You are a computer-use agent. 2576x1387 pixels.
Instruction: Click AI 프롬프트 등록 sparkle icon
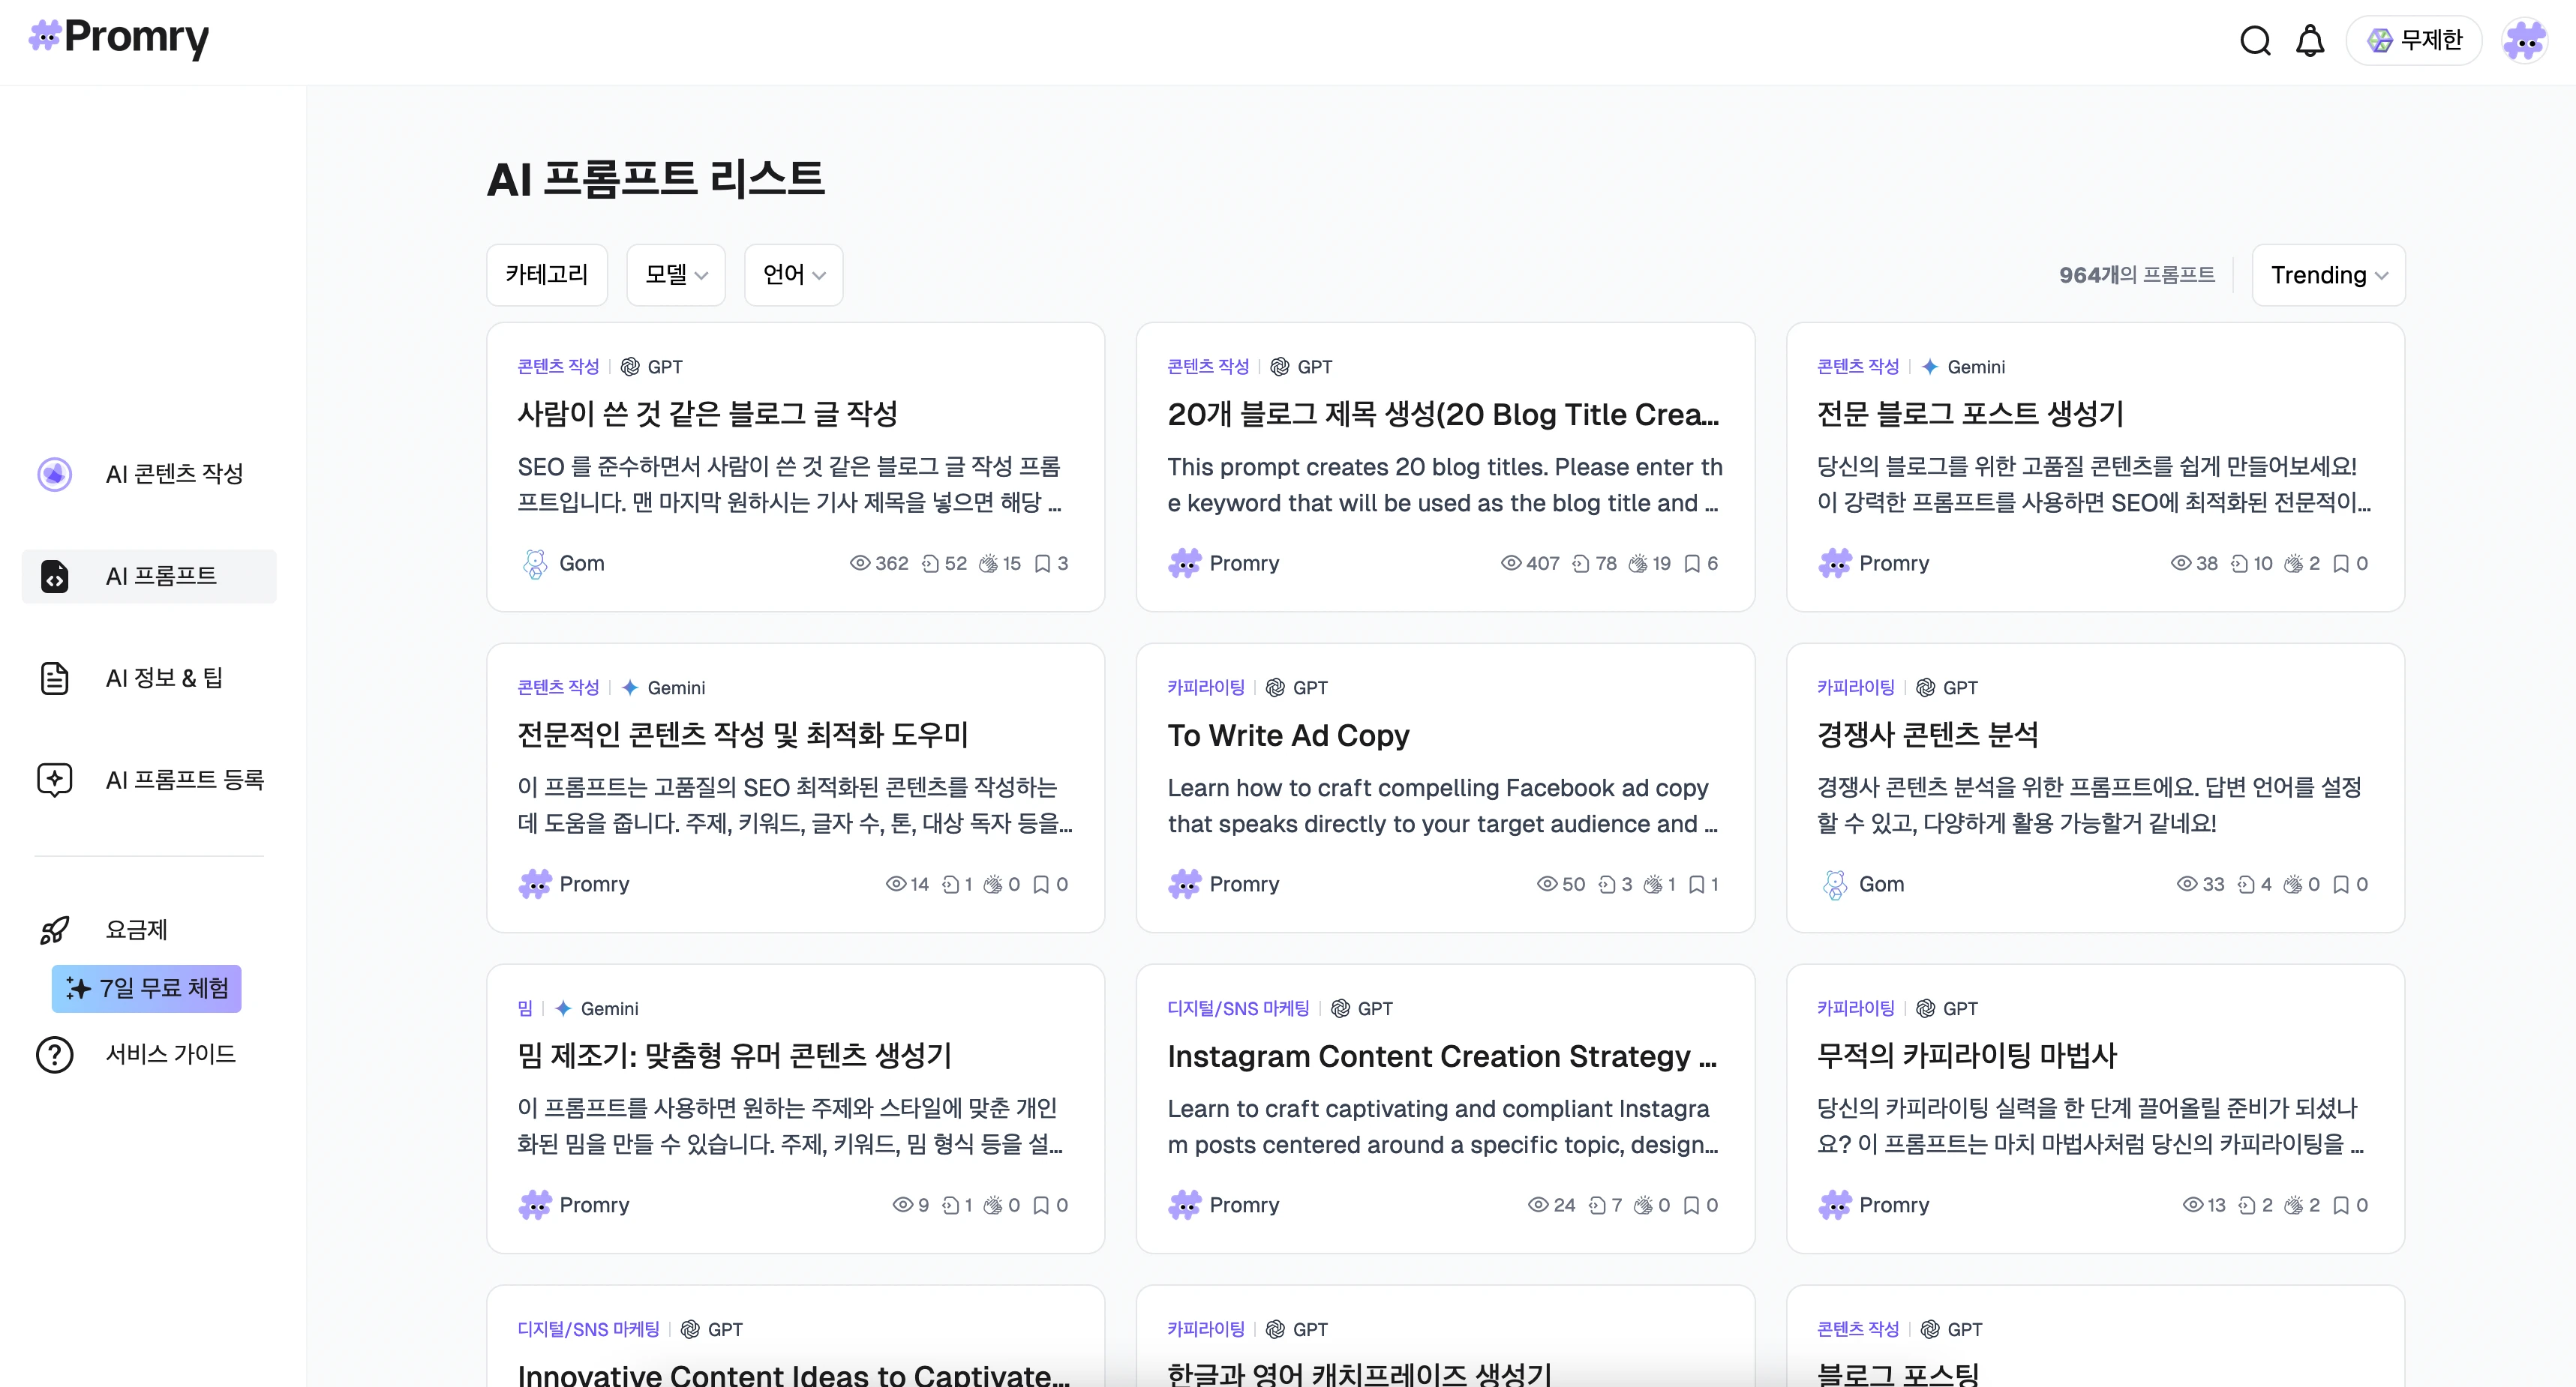(x=55, y=780)
